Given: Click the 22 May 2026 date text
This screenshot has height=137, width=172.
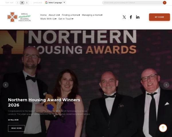Looking at the screenshot, I should [x=13, y=120].
